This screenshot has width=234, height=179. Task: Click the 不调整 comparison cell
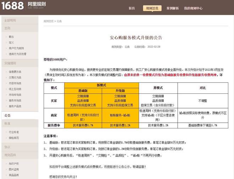[x=203, y=101]
